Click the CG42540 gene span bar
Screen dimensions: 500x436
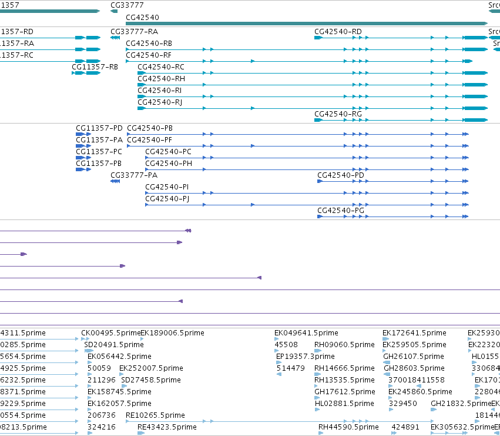(x=307, y=24)
